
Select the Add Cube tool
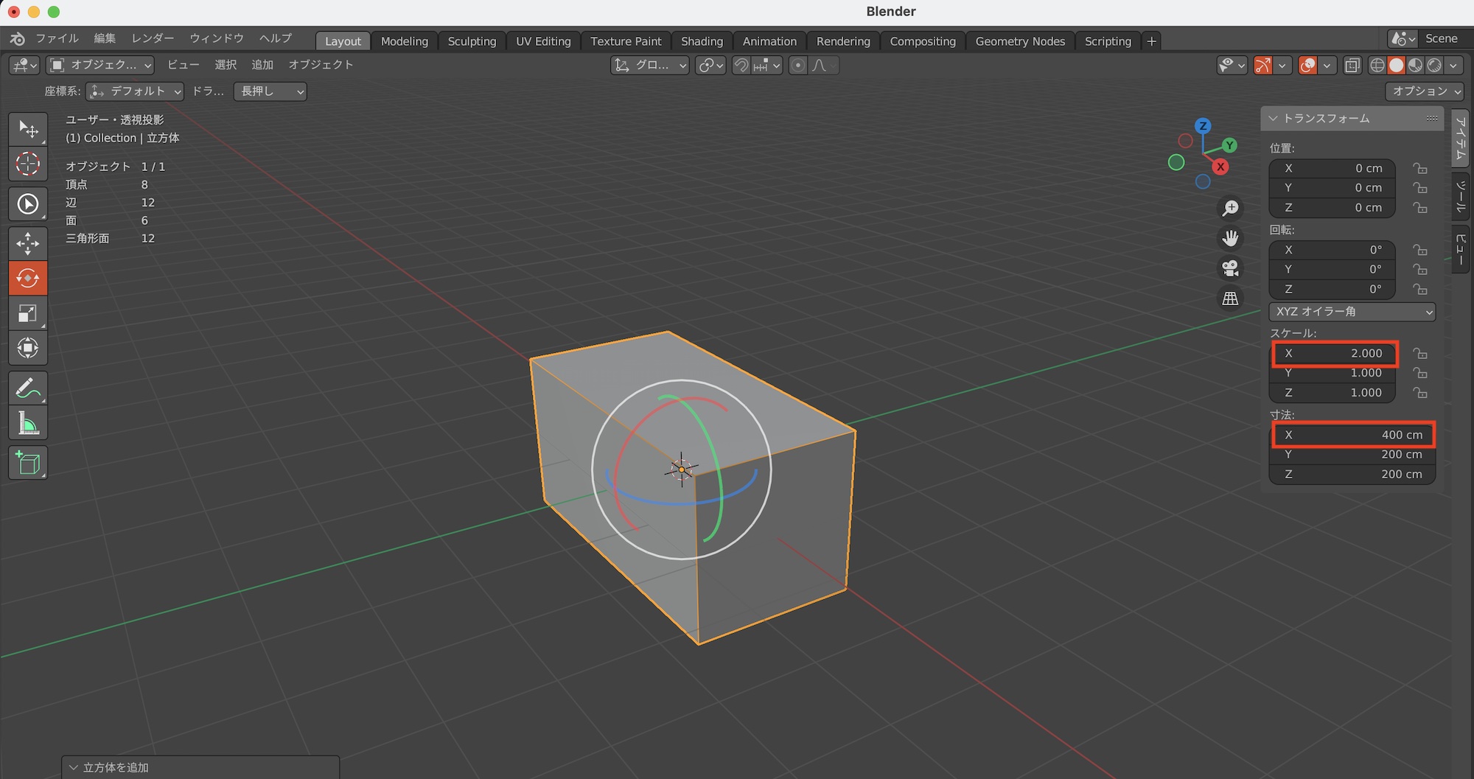point(28,464)
